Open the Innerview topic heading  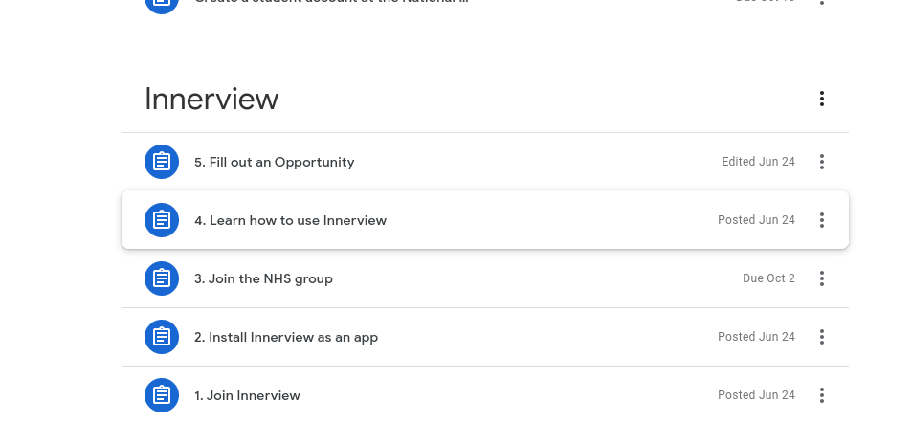[x=211, y=99]
